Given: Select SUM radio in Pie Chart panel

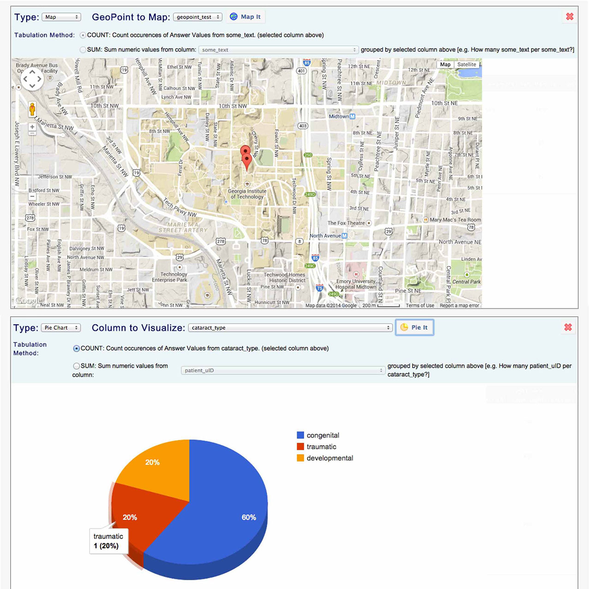Looking at the screenshot, I should (77, 366).
